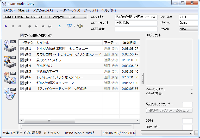This screenshot has width=200, height=138.
Task: Jump to previous track icon
Action: coord(29,26)
